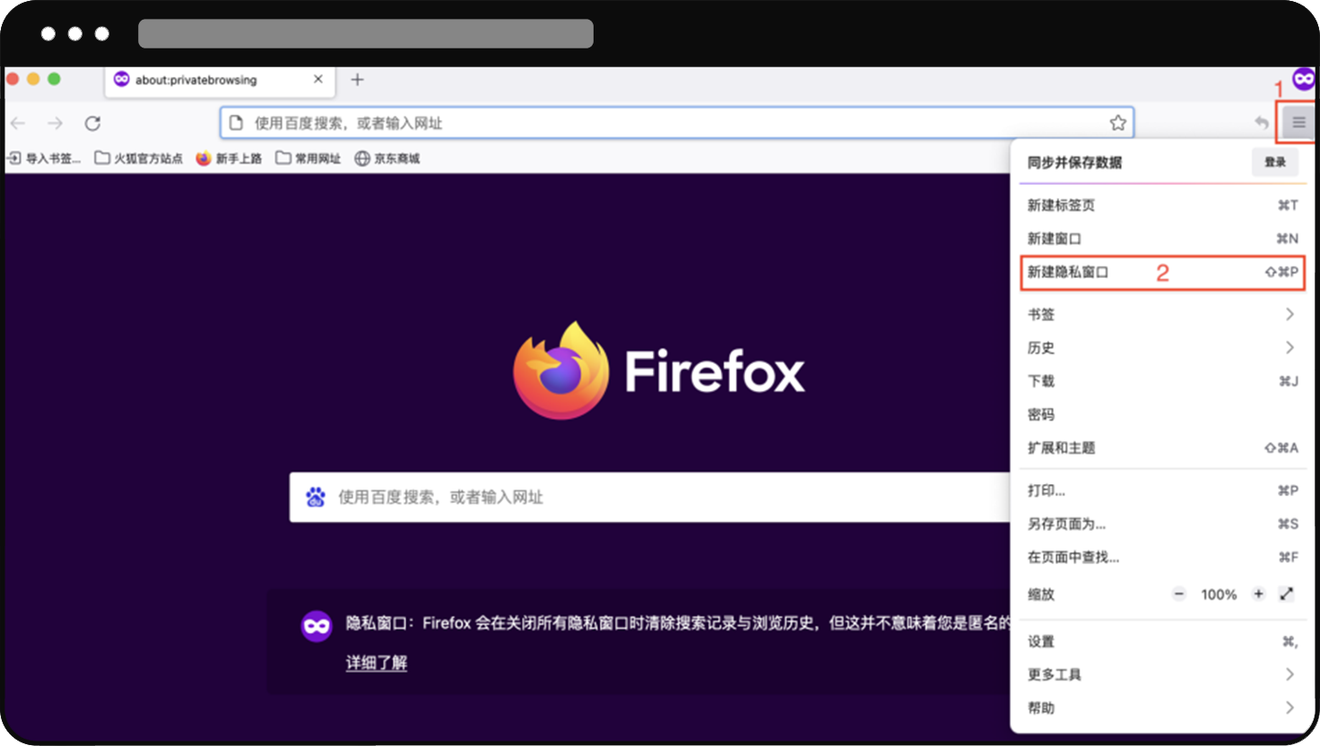Open the 详细了解 link
The height and width of the screenshot is (746, 1320).
(376, 664)
